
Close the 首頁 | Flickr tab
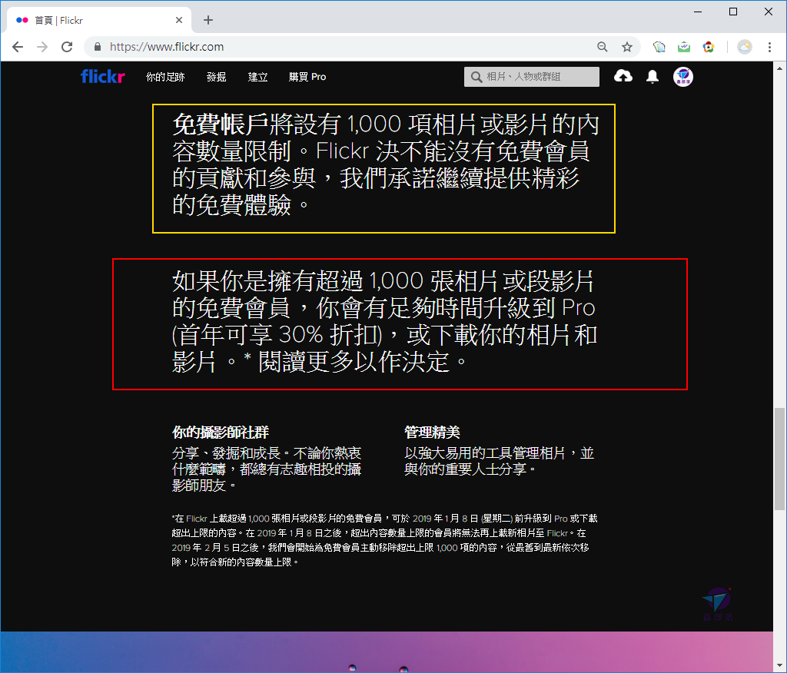point(179,20)
